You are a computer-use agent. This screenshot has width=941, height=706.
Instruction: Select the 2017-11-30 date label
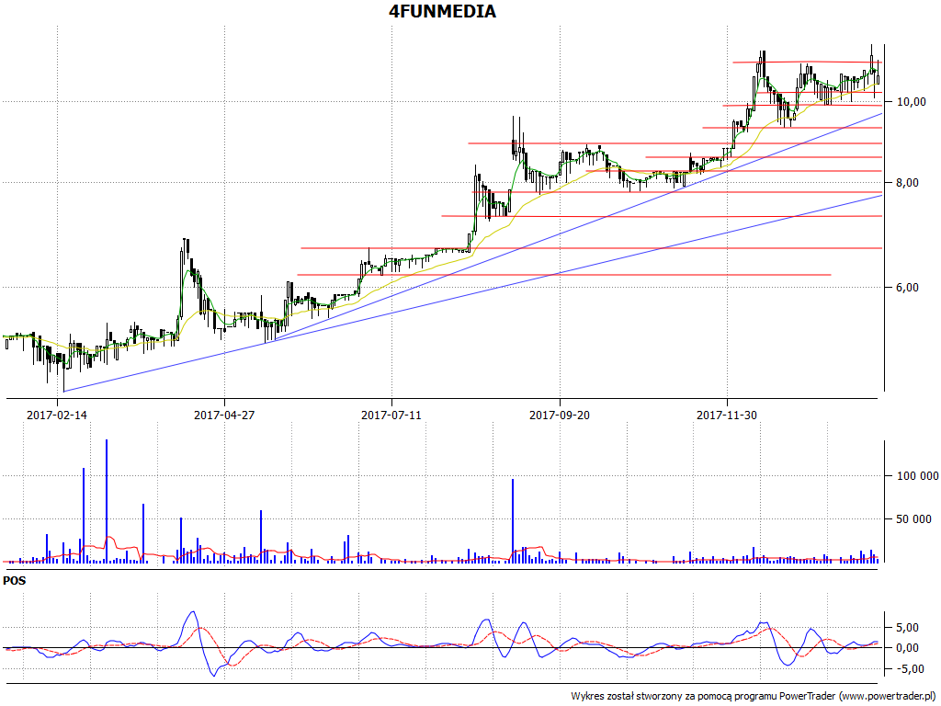click(x=727, y=415)
